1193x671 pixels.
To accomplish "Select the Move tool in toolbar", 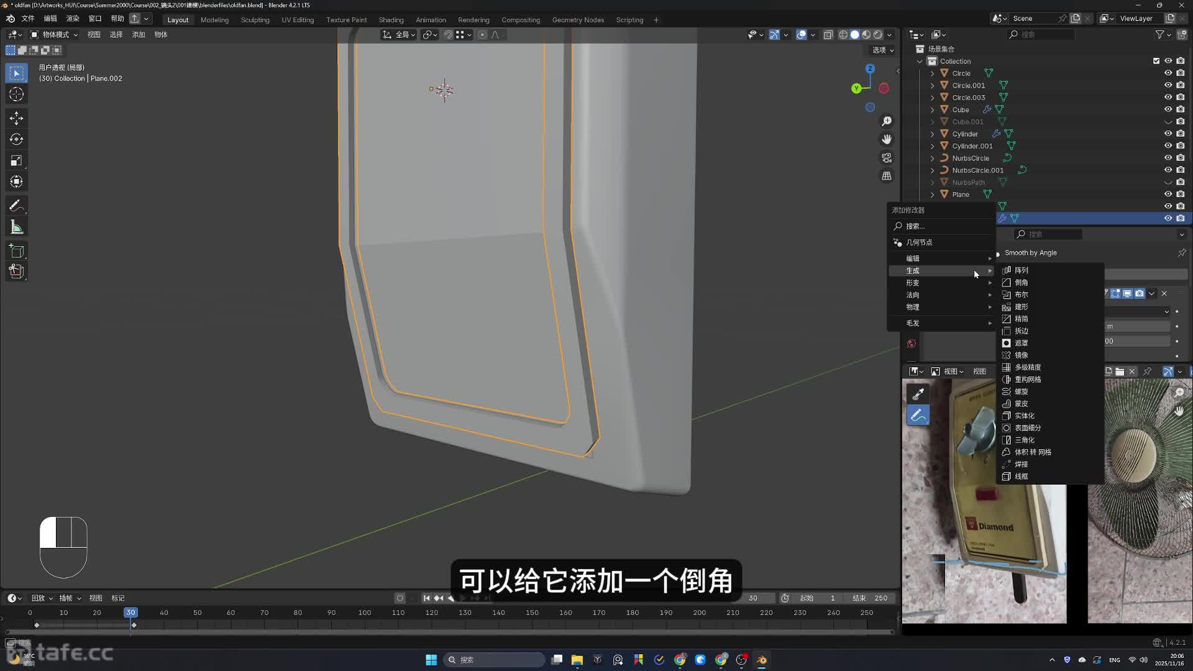I will (x=17, y=118).
